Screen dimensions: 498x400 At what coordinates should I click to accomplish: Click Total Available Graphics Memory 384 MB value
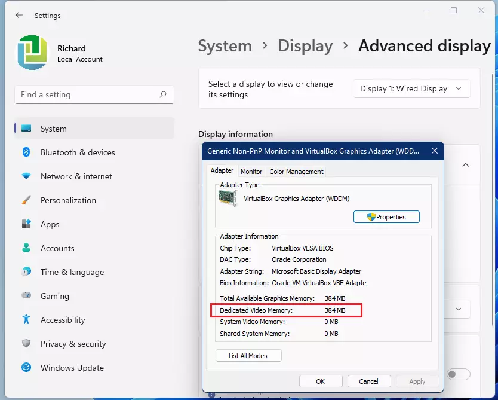(x=335, y=298)
